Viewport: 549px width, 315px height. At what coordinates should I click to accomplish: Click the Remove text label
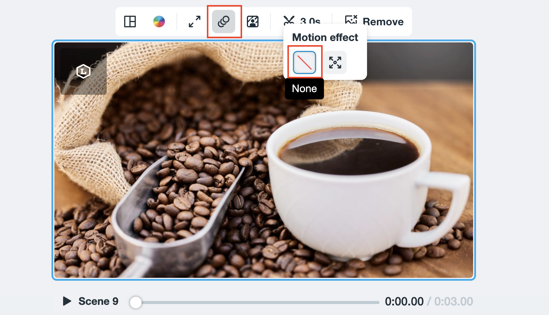pyautogui.click(x=383, y=22)
